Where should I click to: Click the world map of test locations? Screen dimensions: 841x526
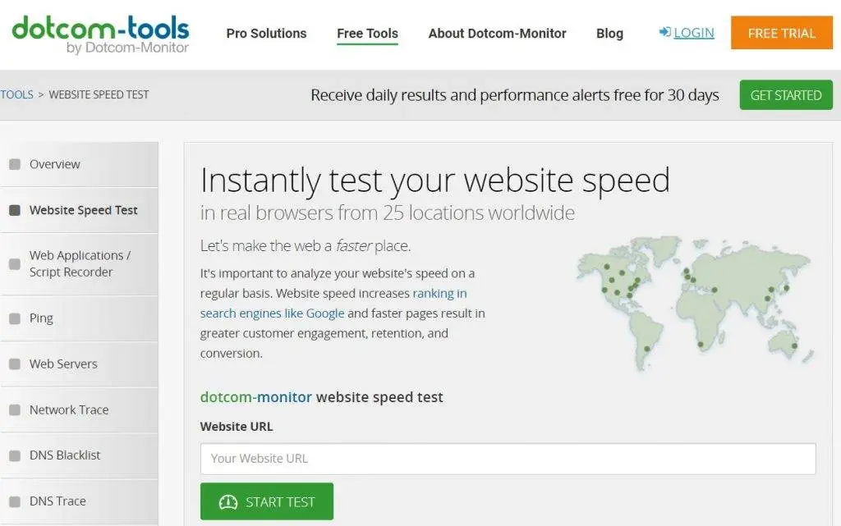pos(696,303)
